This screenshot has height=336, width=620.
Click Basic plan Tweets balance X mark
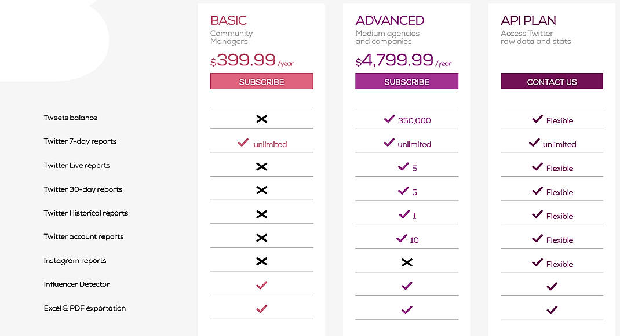[262, 119]
